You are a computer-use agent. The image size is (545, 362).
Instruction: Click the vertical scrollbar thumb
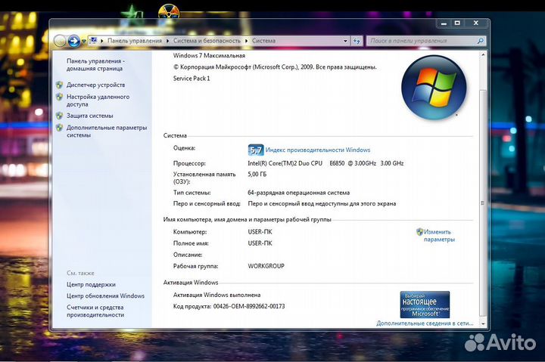tap(482, 203)
